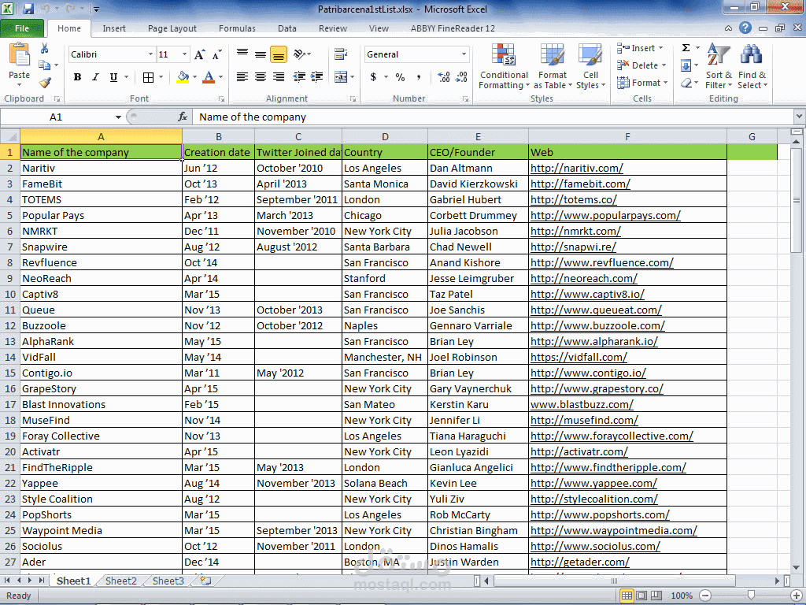806x605 pixels.
Task: Open the http://famebit.com/ link
Action: coord(580,184)
